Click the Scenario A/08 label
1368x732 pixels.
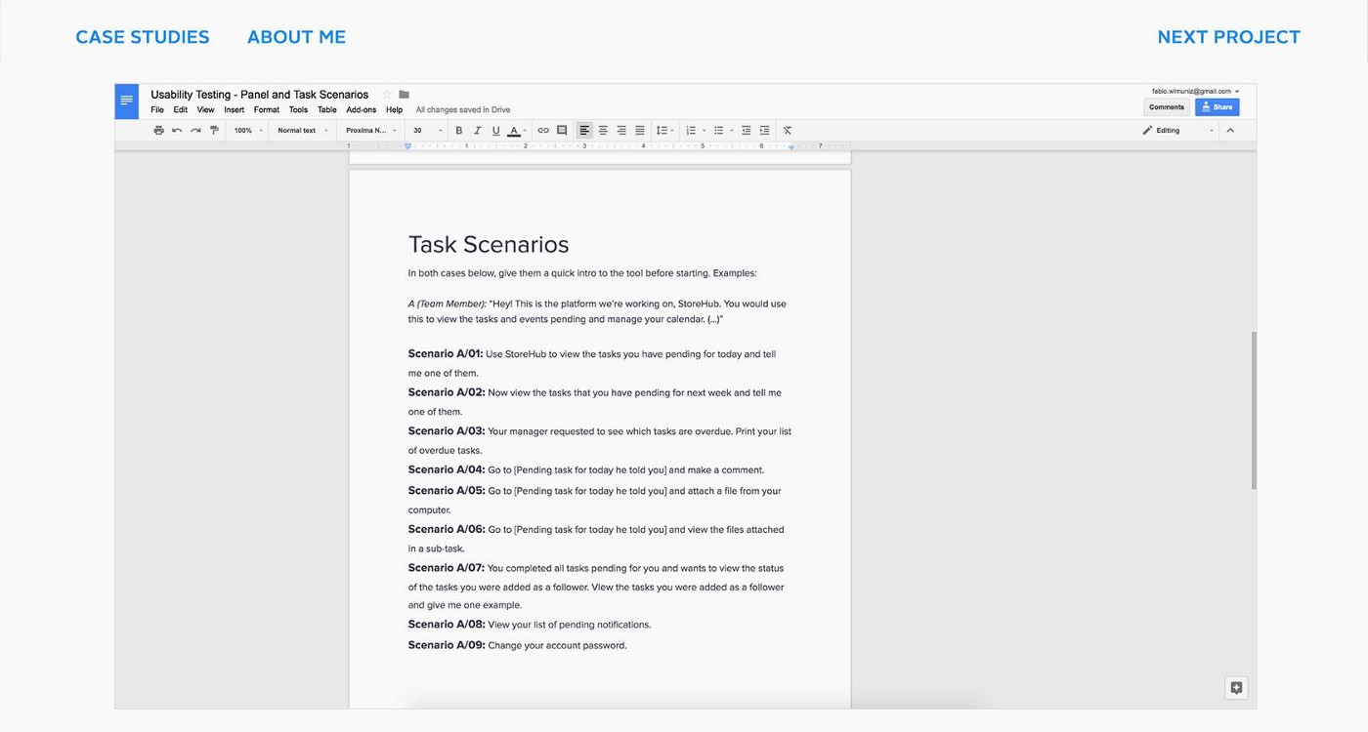click(447, 625)
